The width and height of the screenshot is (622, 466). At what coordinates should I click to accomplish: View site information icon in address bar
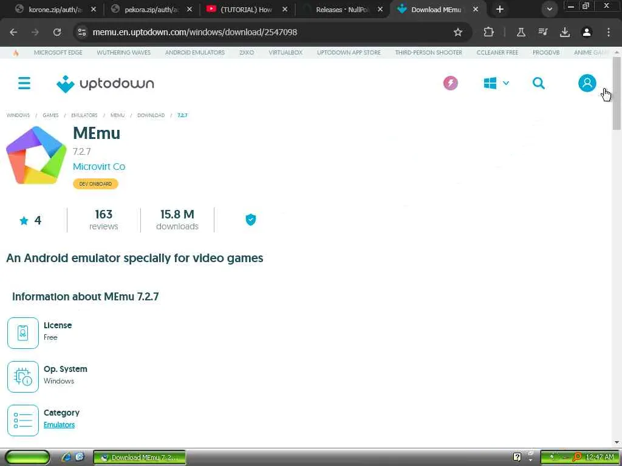[x=82, y=32]
